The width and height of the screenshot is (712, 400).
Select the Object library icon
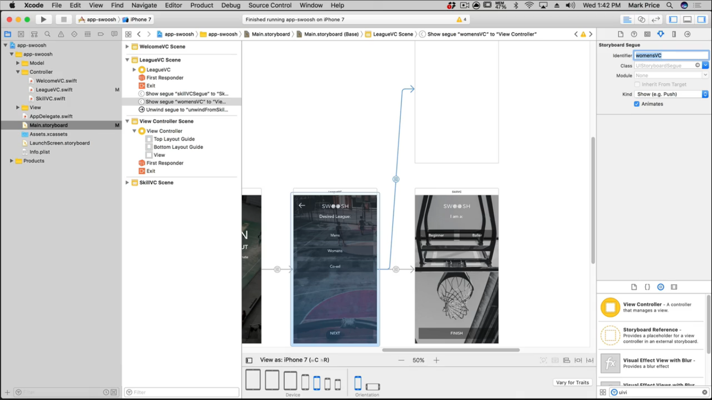(x=660, y=287)
